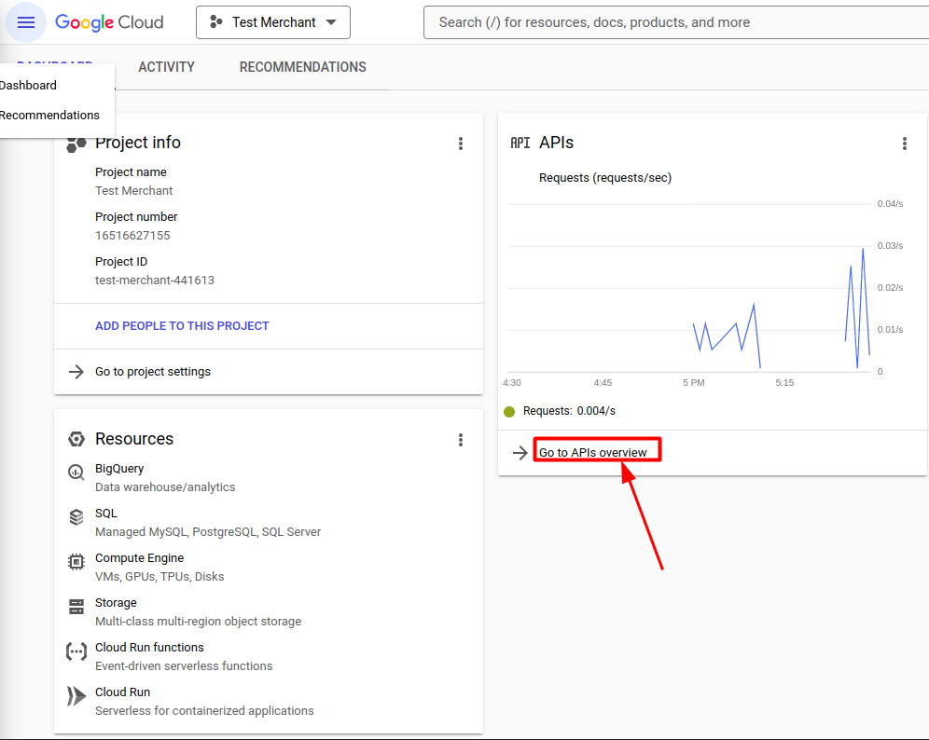The image size is (929, 740).
Task: Click project ID test-merchant-441613
Action: (x=155, y=280)
